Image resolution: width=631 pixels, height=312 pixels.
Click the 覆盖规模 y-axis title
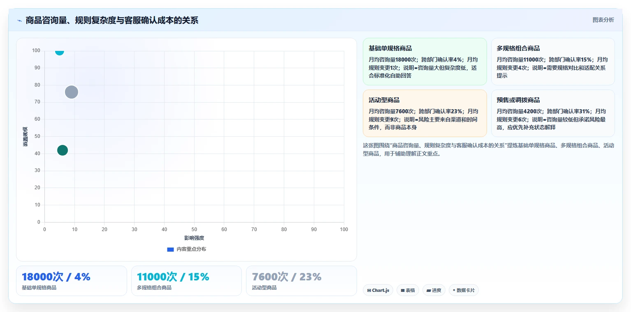tap(25, 137)
